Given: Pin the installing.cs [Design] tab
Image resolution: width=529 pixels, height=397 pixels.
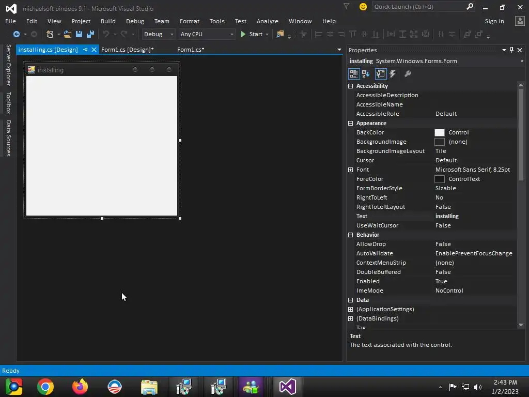Looking at the screenshot, I should coord(85,50).
